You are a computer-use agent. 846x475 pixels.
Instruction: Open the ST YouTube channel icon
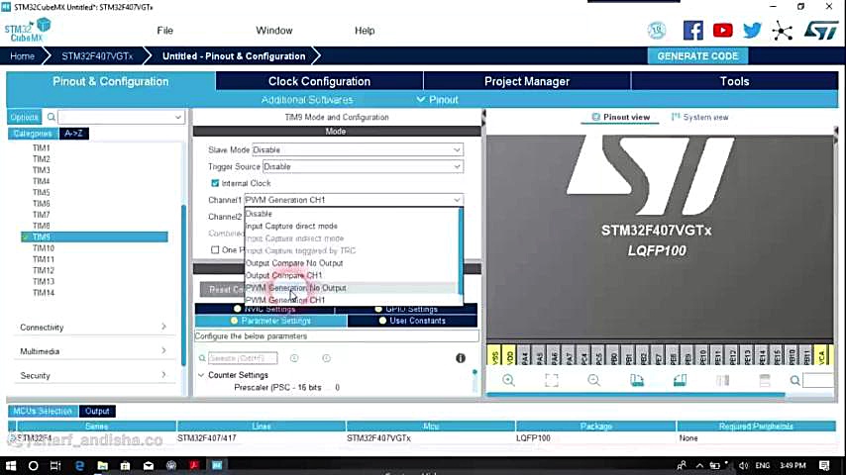722,31
